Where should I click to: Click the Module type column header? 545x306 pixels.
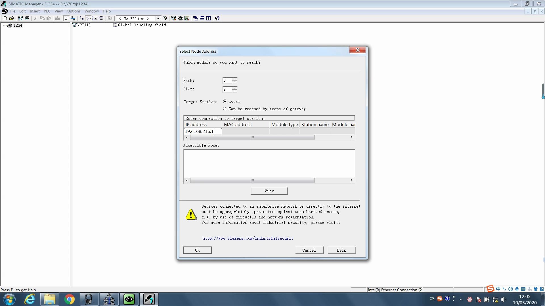coord(284,125)
